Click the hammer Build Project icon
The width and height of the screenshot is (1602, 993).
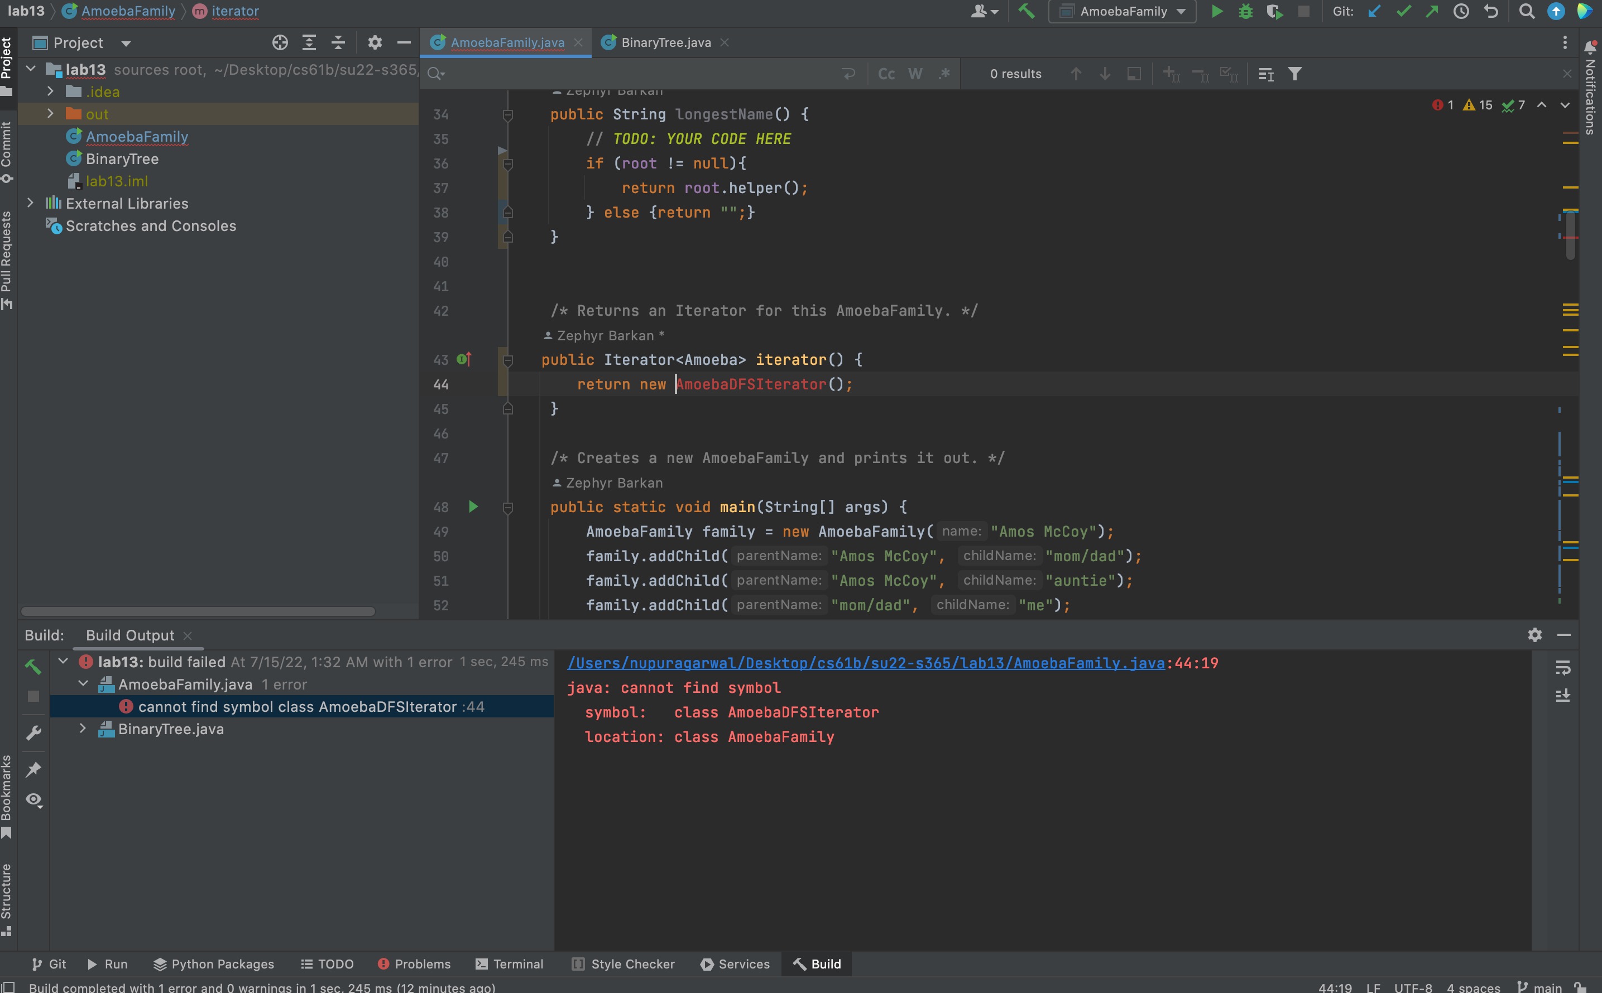click(1027, 11)
